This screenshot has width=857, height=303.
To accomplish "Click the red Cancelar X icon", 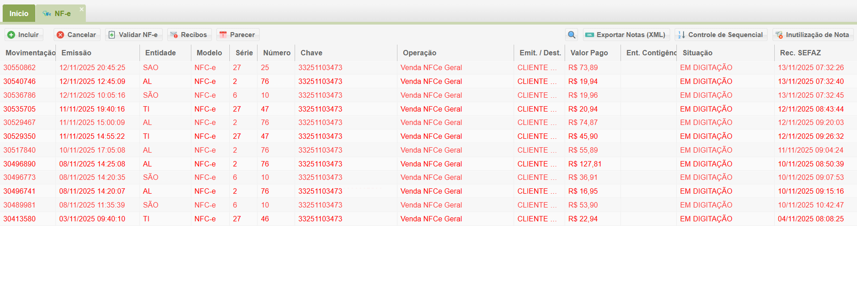I will (x=60, y=35).
